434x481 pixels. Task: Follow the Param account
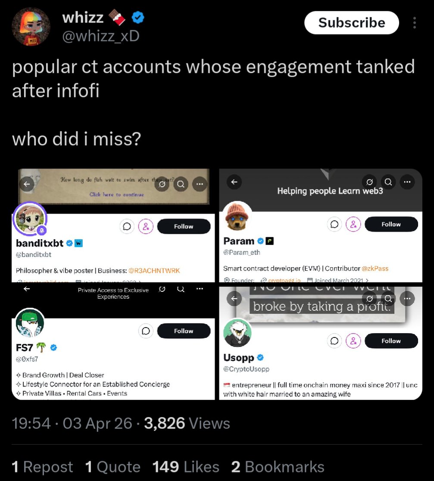[x=391, y=224]
